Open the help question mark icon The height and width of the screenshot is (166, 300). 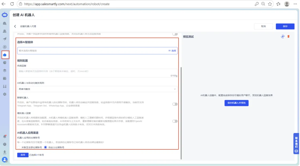pyautogui.click(x=5, y=144)
